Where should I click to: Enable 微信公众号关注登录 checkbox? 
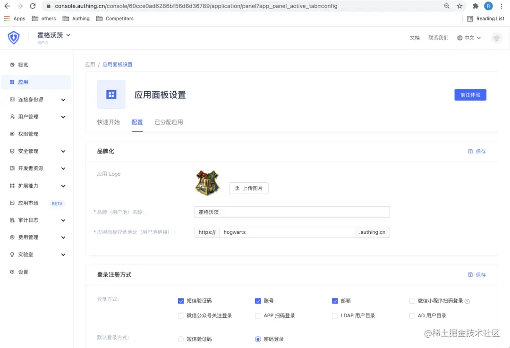[181, 315]
